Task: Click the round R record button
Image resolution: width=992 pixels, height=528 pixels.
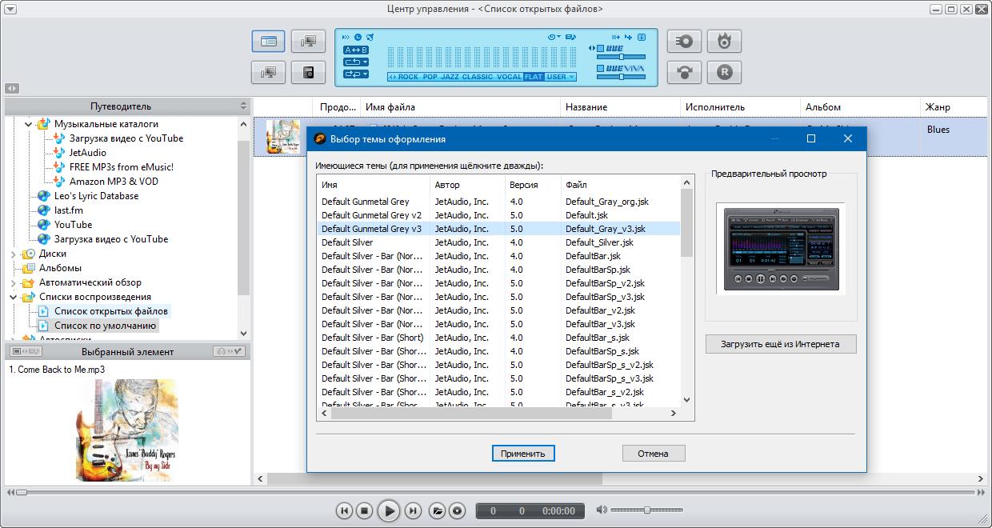Action: (x=724, y=72)
